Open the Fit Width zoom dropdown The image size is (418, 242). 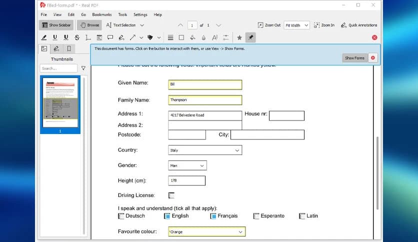pyautogui.click(x=296, y=25)
